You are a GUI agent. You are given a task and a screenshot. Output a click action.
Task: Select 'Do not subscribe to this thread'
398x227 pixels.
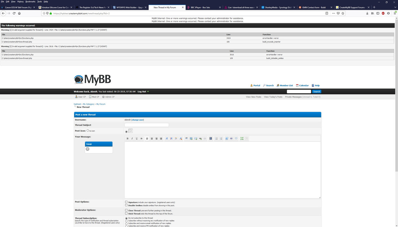click(x=126, y=218)
